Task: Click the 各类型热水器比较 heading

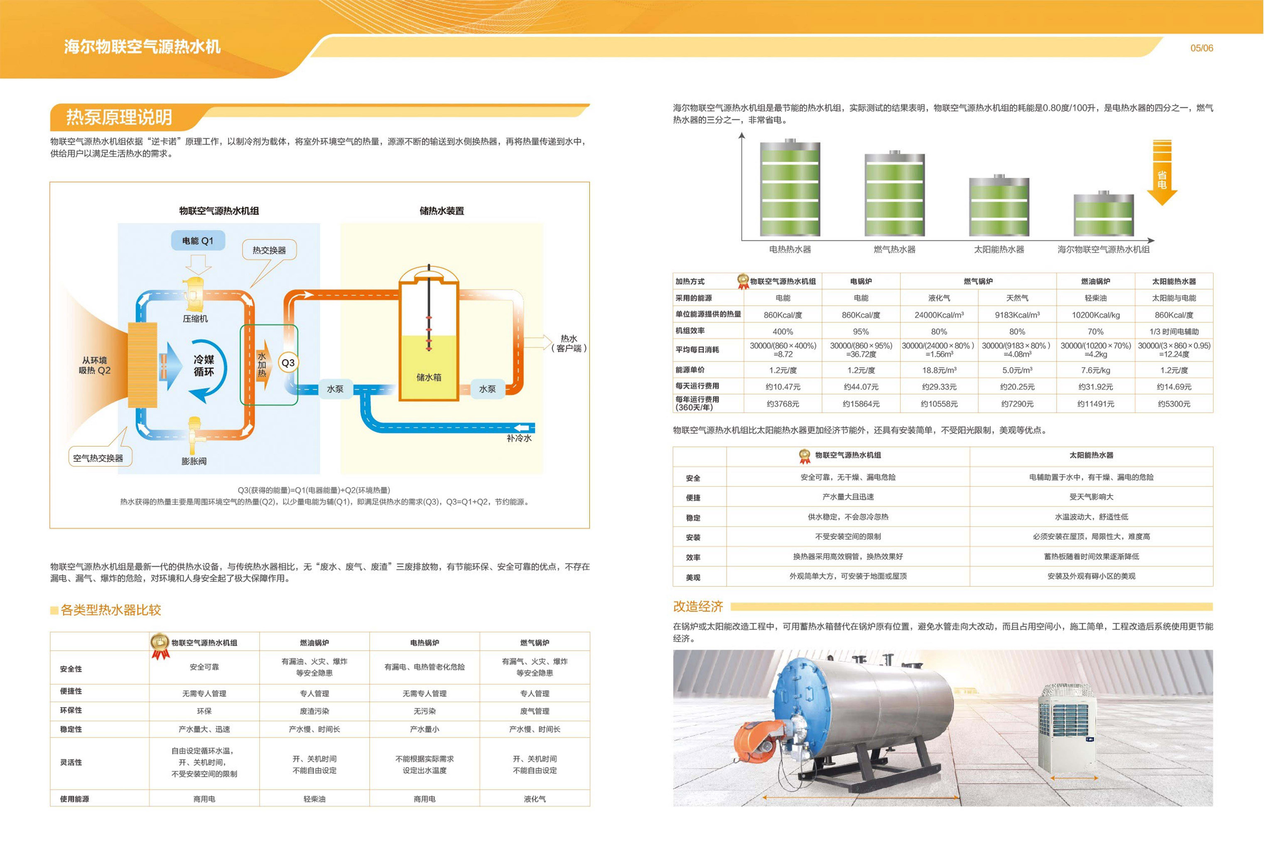Action: pos(110,610)
